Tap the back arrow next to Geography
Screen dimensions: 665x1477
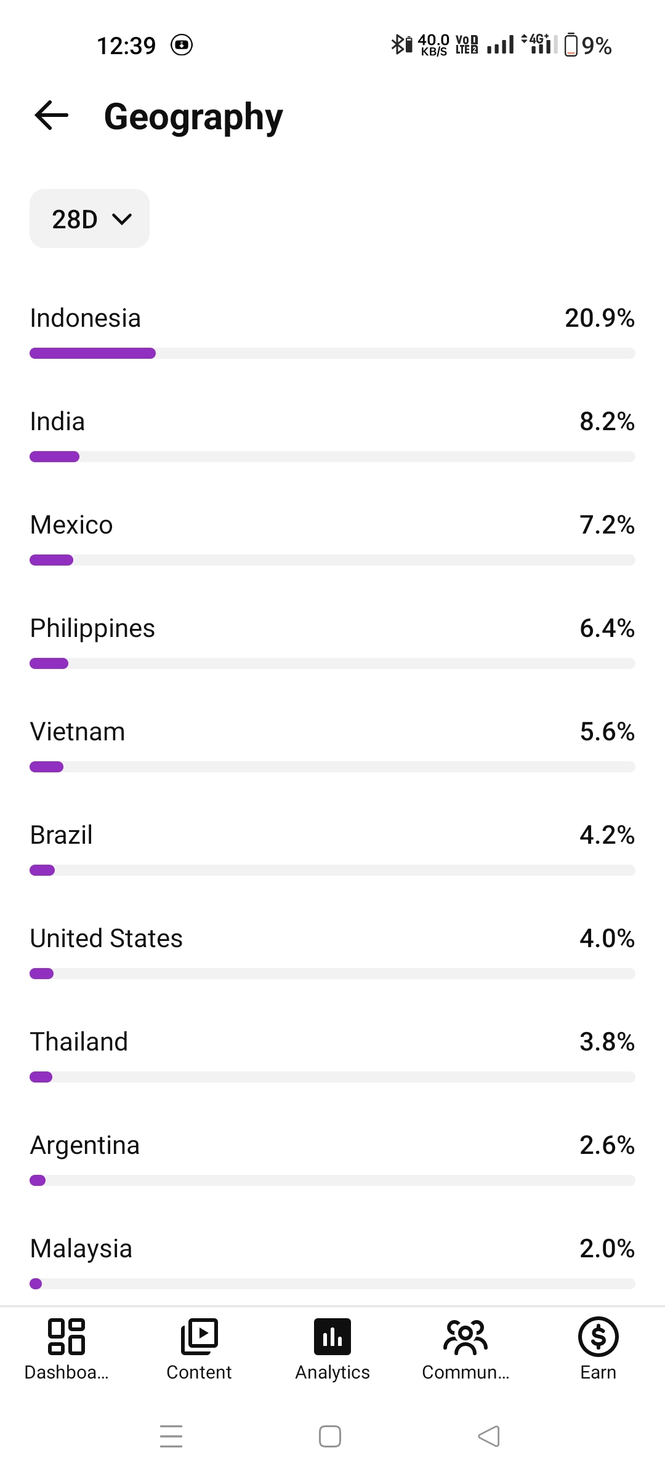pos(52,116)
